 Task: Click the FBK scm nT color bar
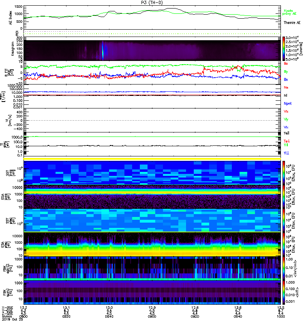tap(284, 292)
